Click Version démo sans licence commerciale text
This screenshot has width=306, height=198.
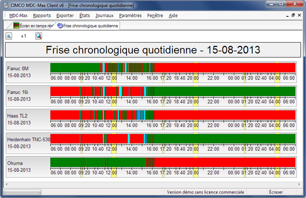click(x=205, y=192)
